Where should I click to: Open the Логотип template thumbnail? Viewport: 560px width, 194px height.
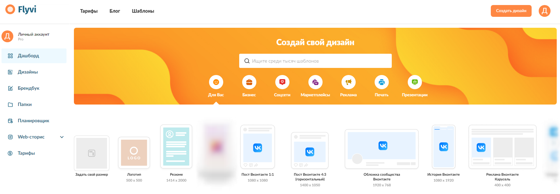(x=134, y=153)
